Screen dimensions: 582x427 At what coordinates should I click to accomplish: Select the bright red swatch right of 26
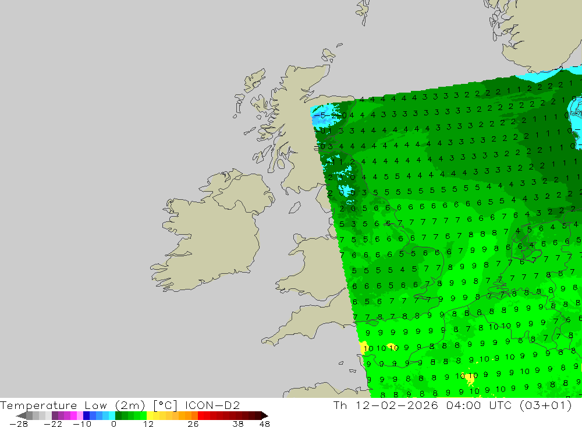(x=201, y=415)
